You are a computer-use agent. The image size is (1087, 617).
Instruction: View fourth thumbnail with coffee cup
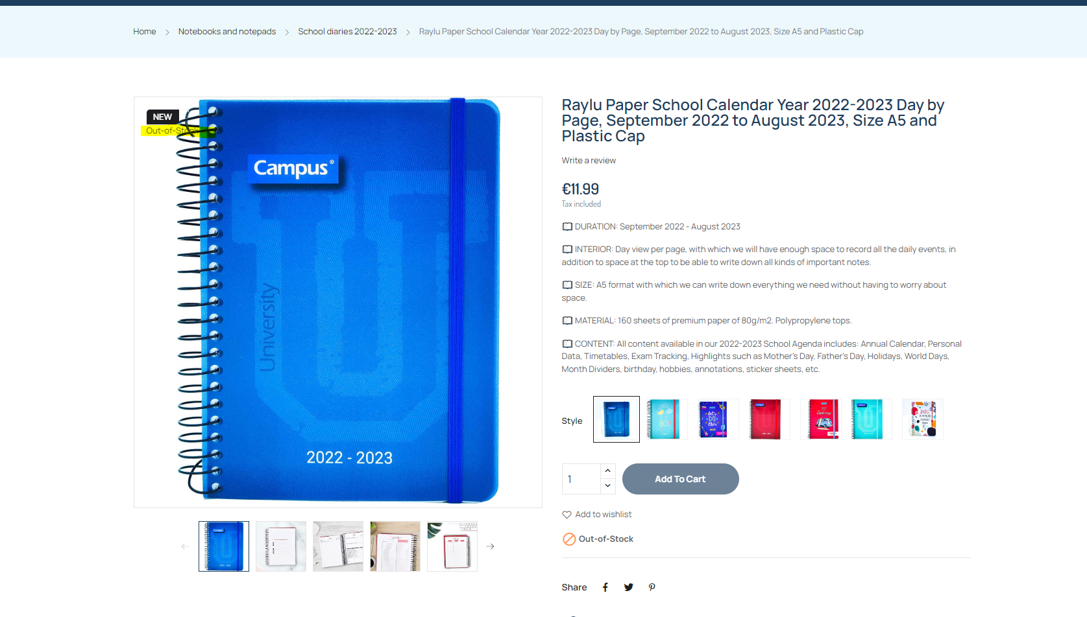tap(395, 546)
